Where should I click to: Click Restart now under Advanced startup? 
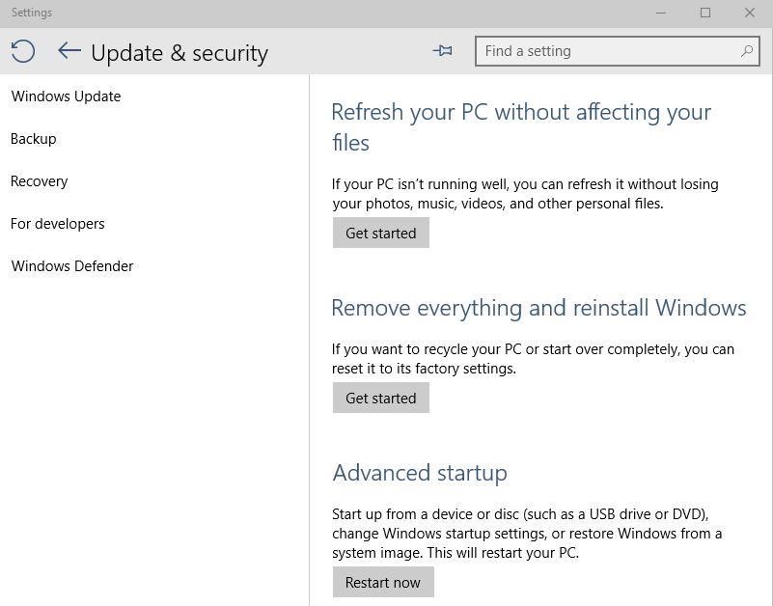[383, 582]
